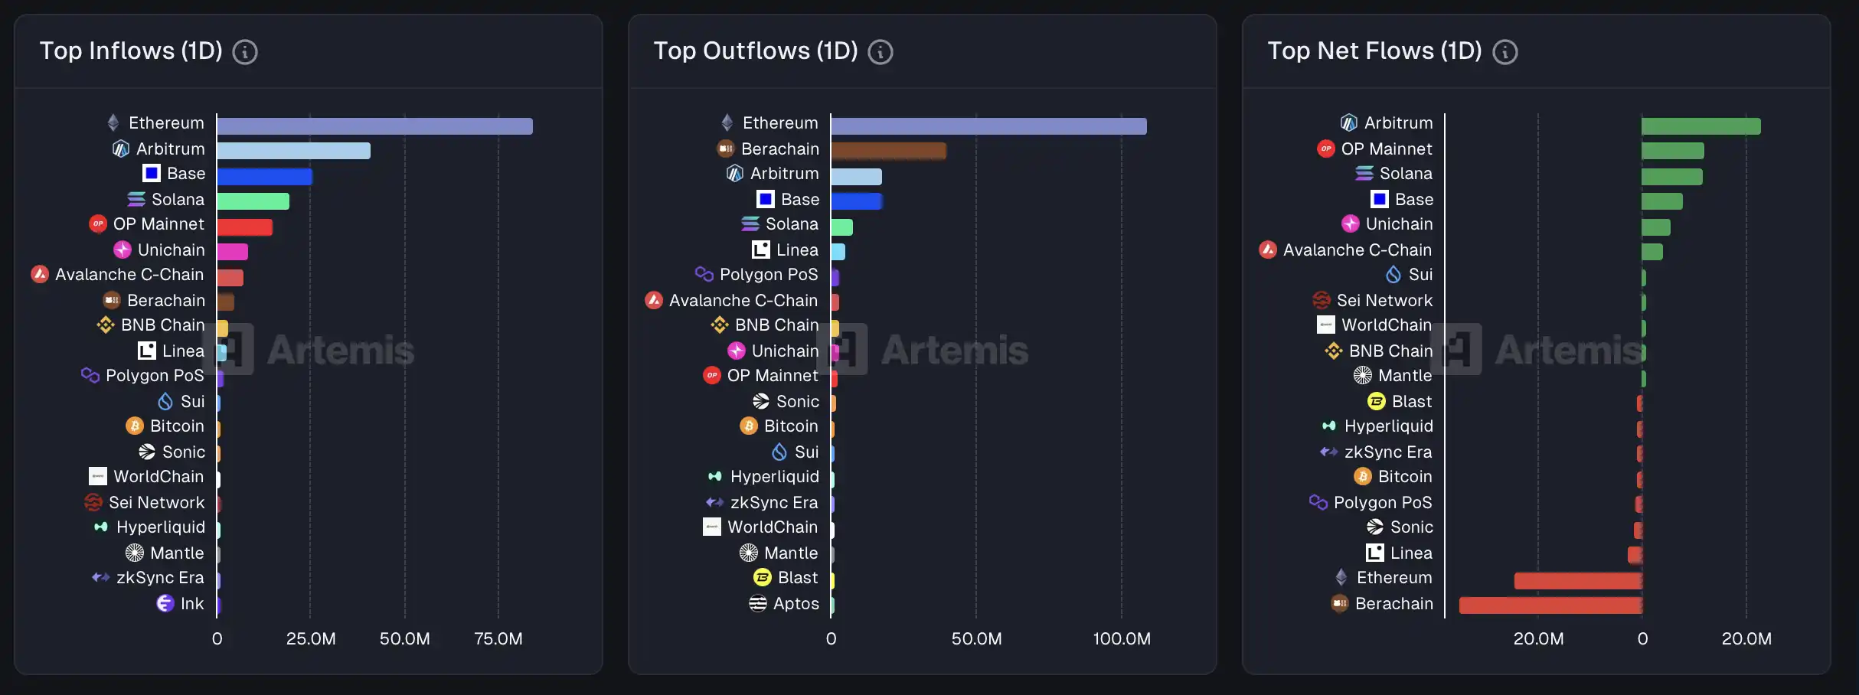1859x695 pixels.
Task: Click the Unichain pink icon in Top Inflows
Action: click(123, 250)
